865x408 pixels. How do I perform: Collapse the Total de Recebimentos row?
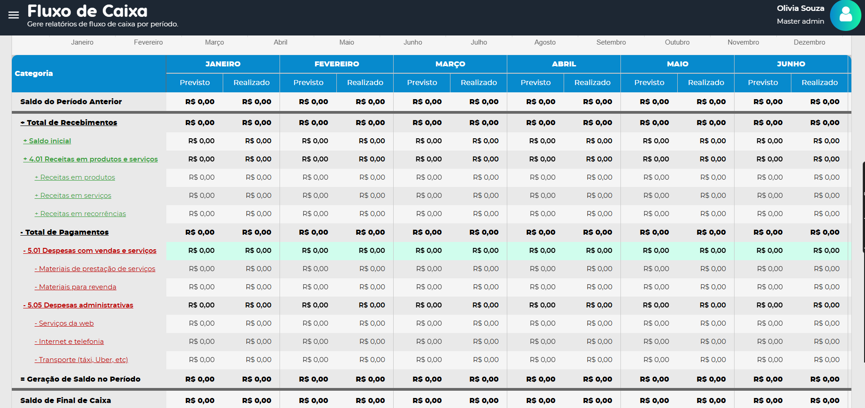[x=69, y=122]
